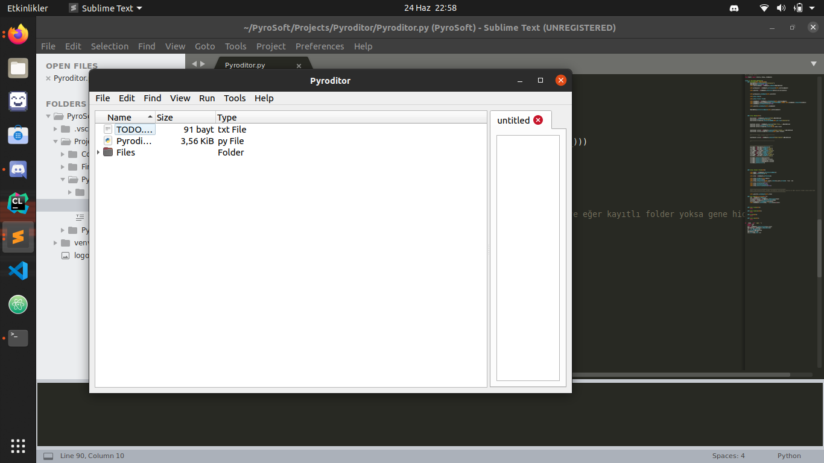Open the Run menu in Pyroditor

[x=207, y=98]
